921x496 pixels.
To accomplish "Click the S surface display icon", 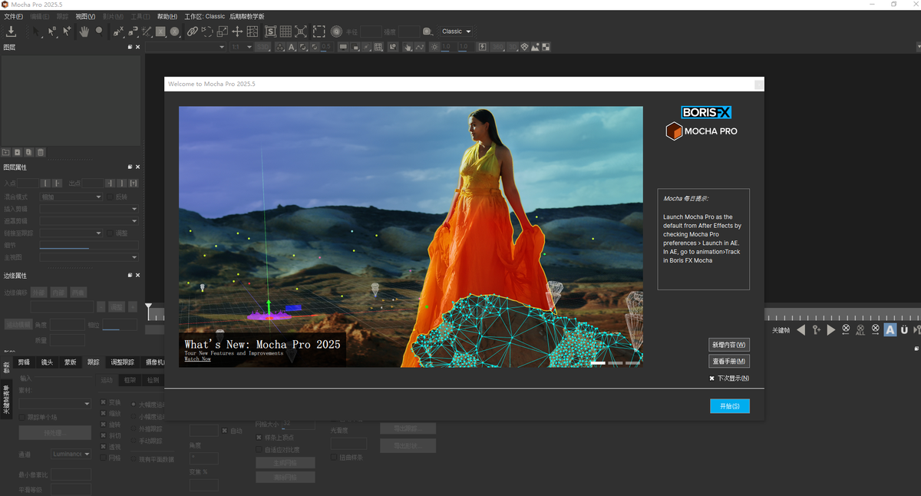I will click(271, 31).
